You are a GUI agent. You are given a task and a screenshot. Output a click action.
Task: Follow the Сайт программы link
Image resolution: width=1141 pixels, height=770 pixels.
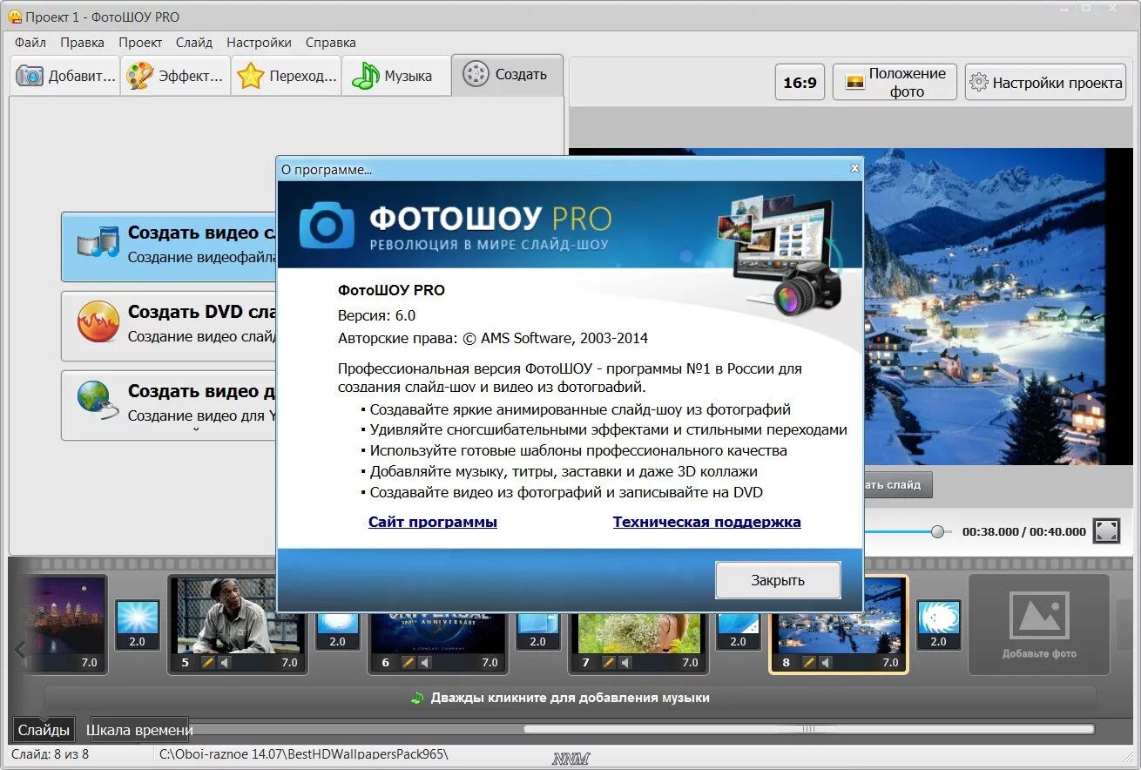coord(433,522)
